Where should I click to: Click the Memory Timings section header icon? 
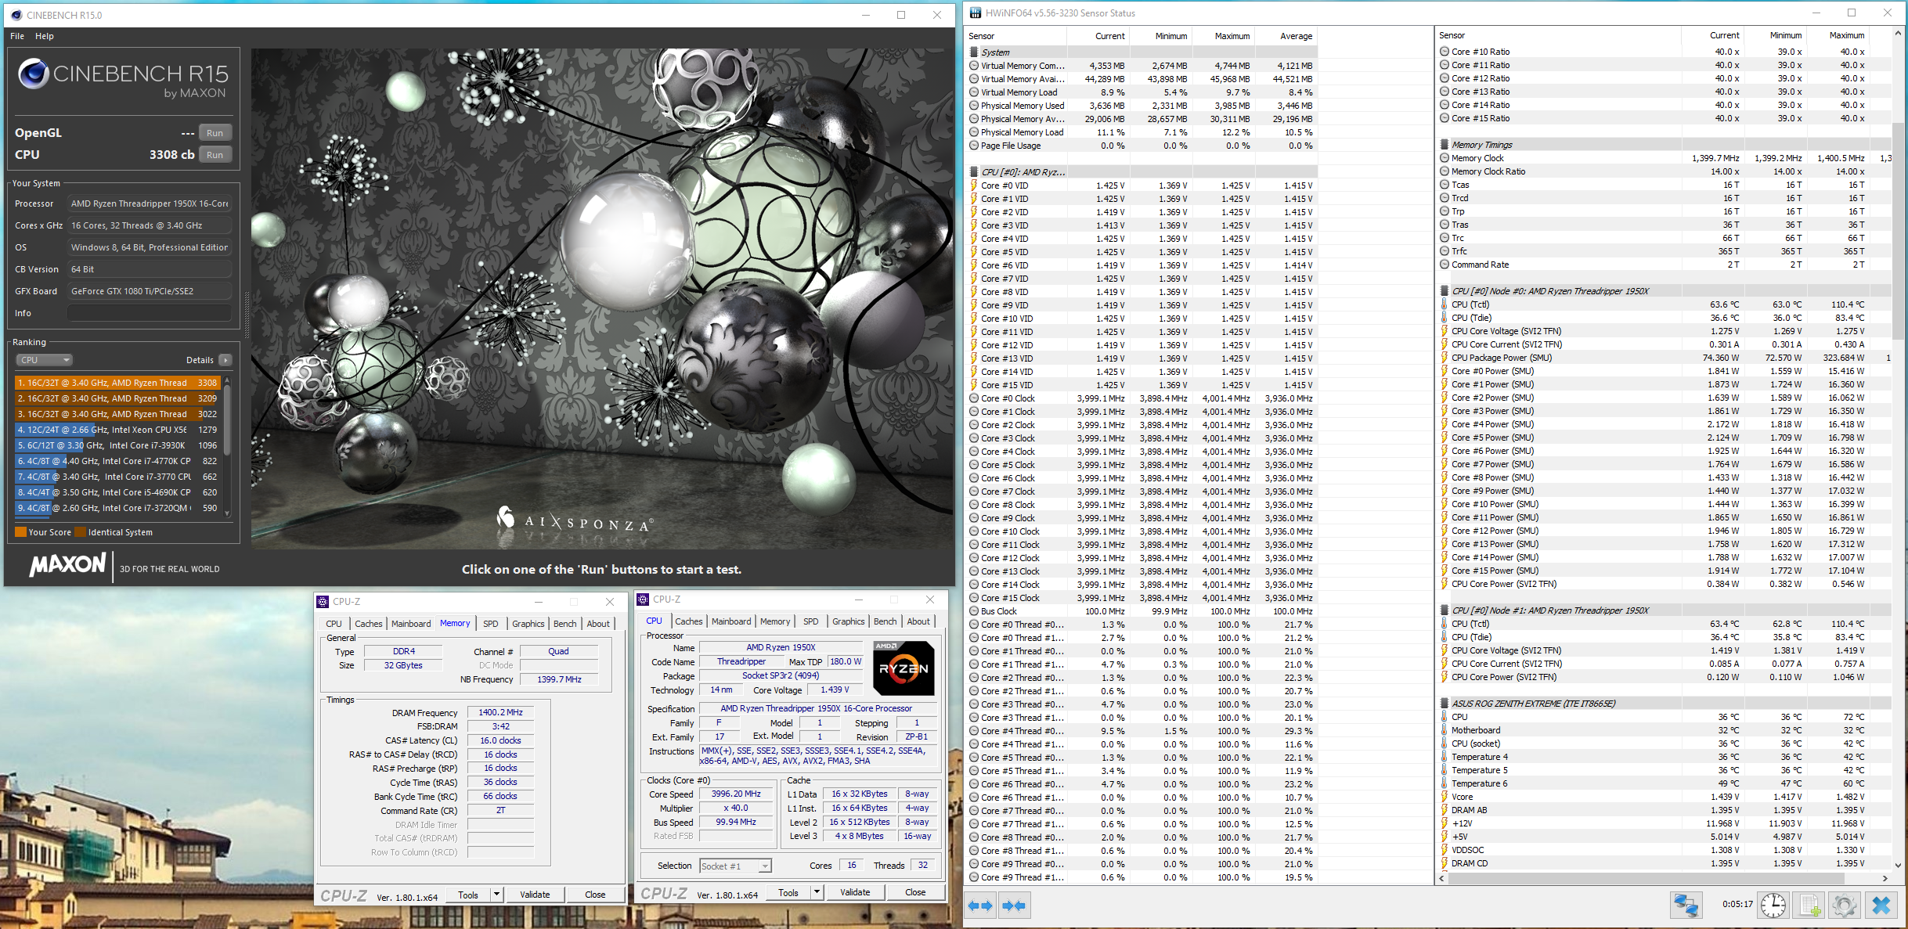[x=1445, y=145]
